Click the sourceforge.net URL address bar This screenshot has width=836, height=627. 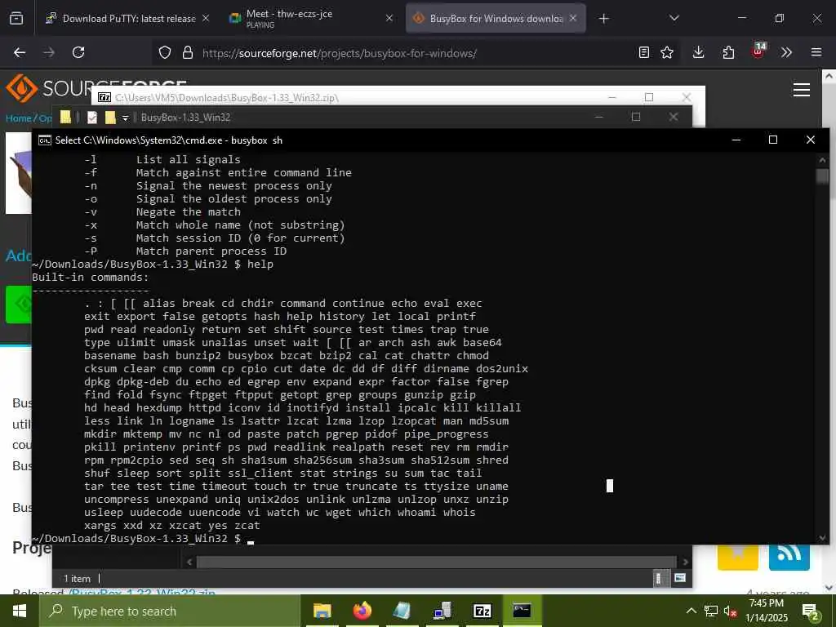(340, 53)
